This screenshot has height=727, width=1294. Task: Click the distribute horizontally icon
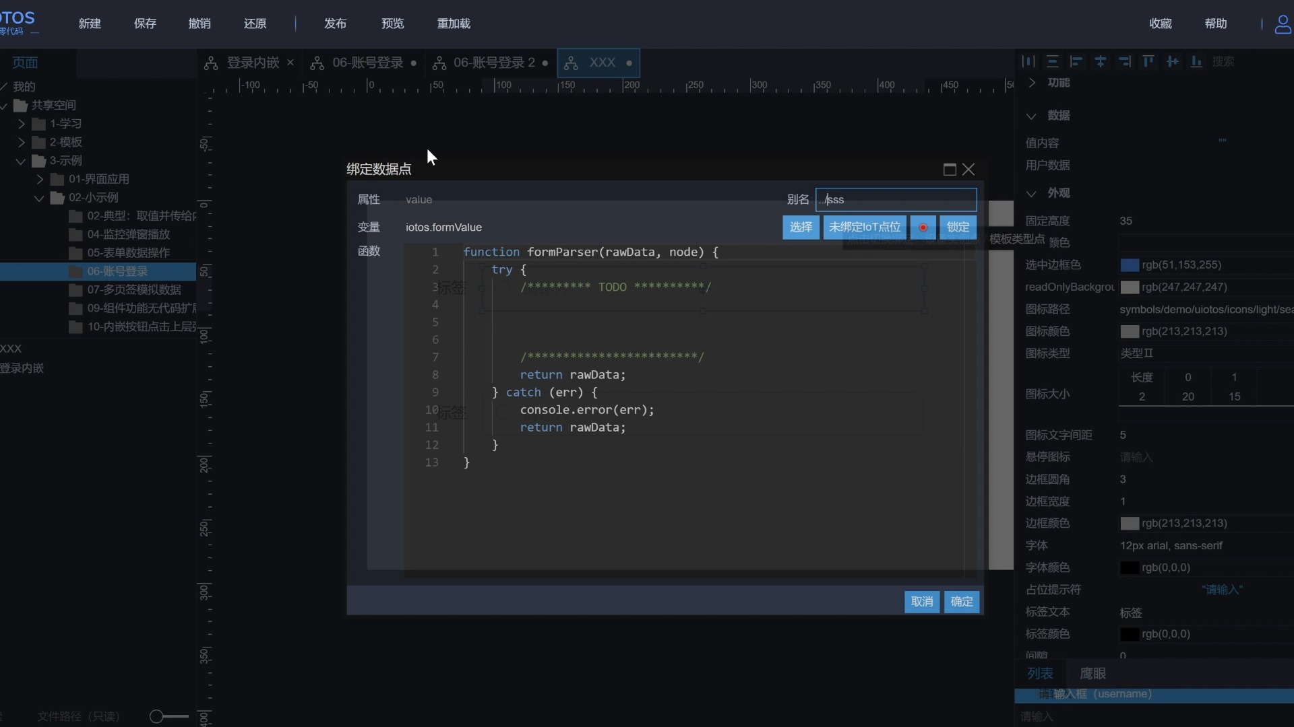[x=1028, y=61]
